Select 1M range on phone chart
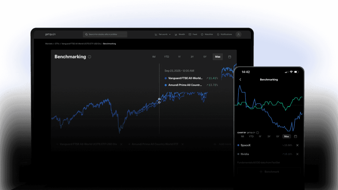Screen dimensions: 338x190 (242, 137)
